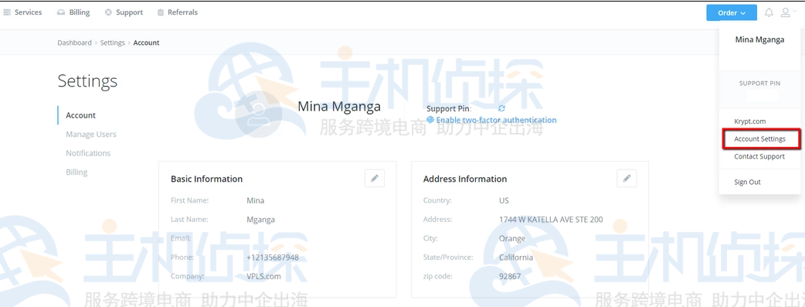Click the zip code value 92867
The height and width of the screenshot is (307, 805).
click(510, 276)
